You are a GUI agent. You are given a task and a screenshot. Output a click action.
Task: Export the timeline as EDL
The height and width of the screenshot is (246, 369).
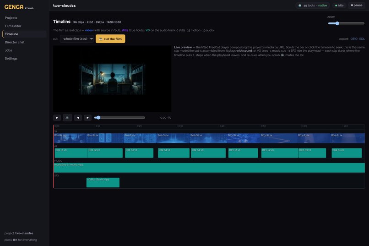click(362, 39)
